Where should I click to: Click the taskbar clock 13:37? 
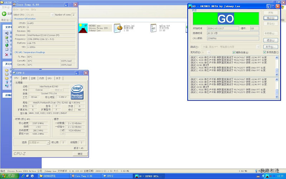[x=280, y=176]
